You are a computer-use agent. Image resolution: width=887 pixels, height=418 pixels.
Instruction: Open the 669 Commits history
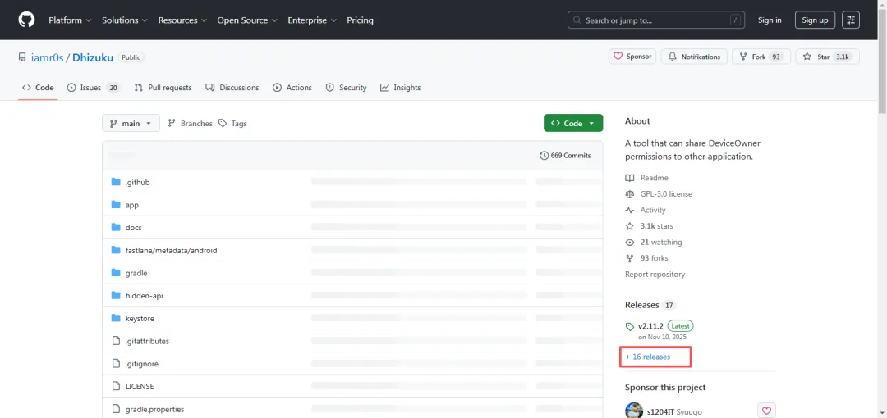(565, 156)
